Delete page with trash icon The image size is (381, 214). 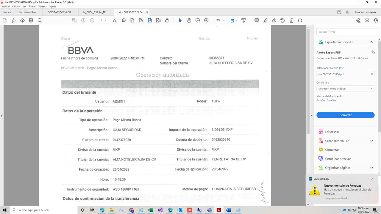(292, 21)
